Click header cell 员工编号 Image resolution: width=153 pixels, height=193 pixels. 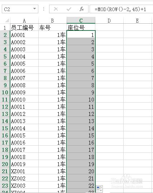24,27
